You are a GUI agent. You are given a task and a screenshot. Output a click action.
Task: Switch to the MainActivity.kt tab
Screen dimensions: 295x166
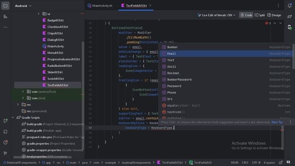pyautogui.click(x=100, y=6)
